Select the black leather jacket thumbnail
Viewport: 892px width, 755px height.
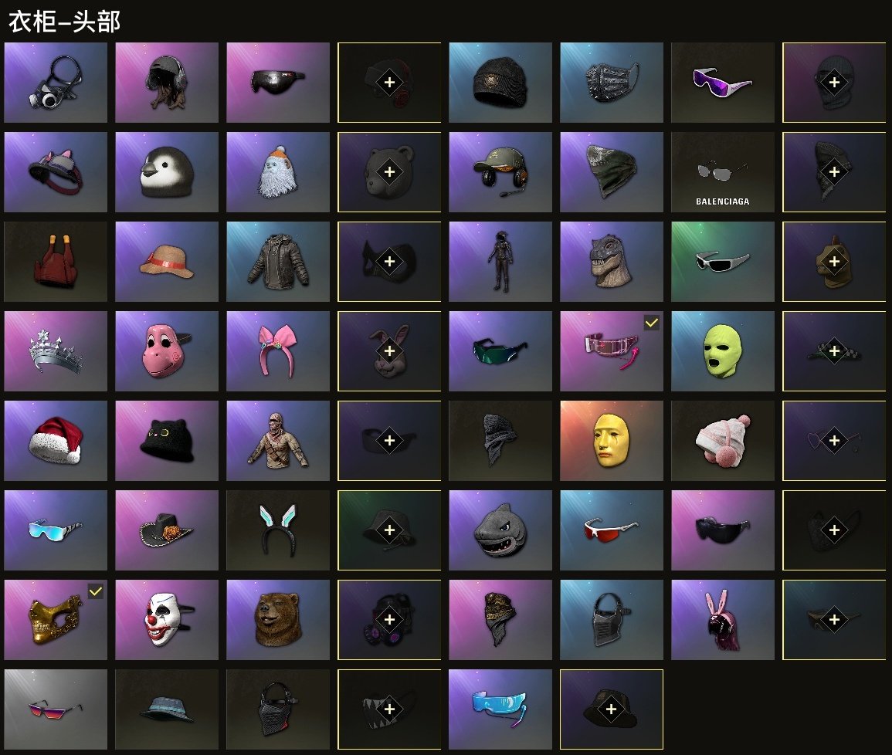point(277,262)
